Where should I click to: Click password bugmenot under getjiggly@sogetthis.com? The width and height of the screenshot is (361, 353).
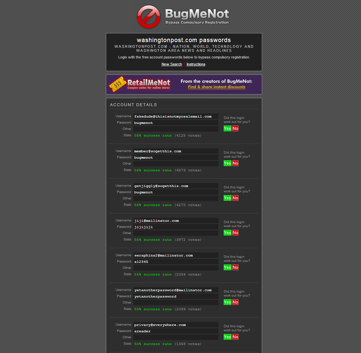(176, 192)
